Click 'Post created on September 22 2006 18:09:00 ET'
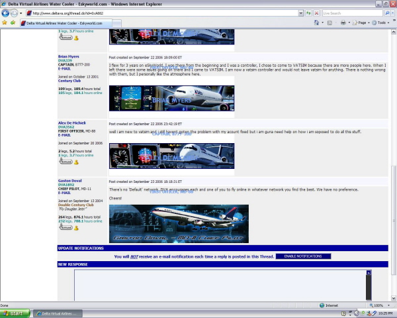The image size is (397, 318). (146, 58)
